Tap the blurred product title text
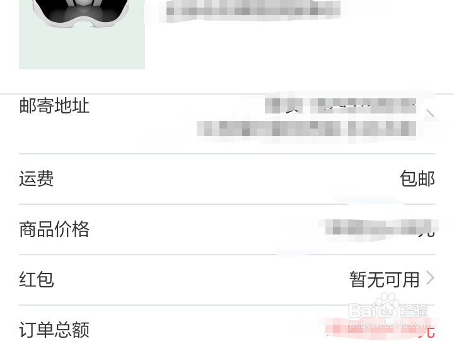The image size is (454, 341). [x=253, y=11]
